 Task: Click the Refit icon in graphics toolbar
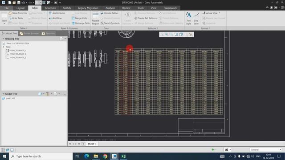tap(162, 34)
